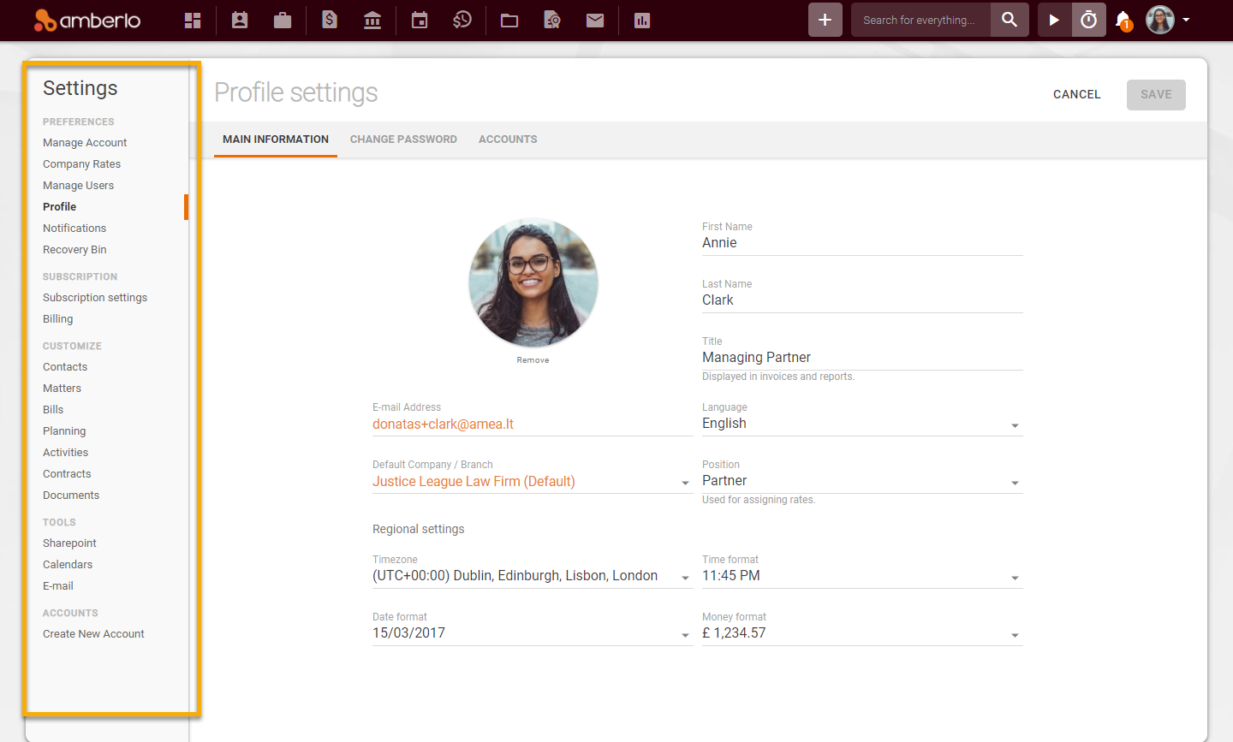Open Company Rates settings
The image size is (1233, 742).
click(81, 164)
